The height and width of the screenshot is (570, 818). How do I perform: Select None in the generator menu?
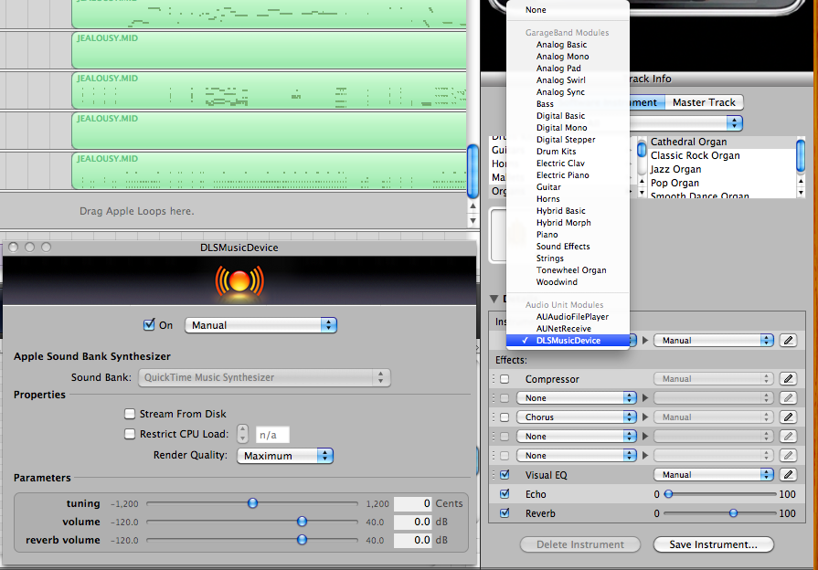tap(568, 10)
